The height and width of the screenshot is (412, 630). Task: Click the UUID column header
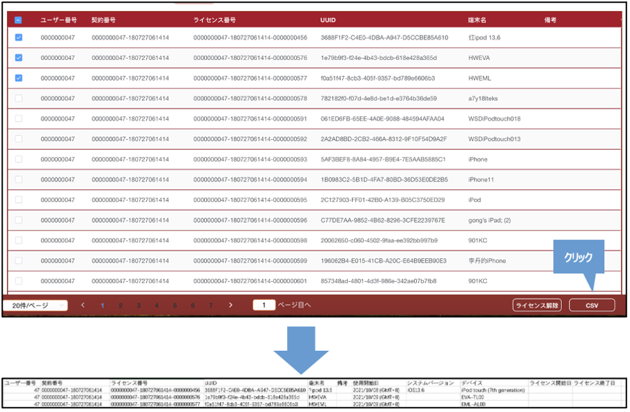[328, 21]
